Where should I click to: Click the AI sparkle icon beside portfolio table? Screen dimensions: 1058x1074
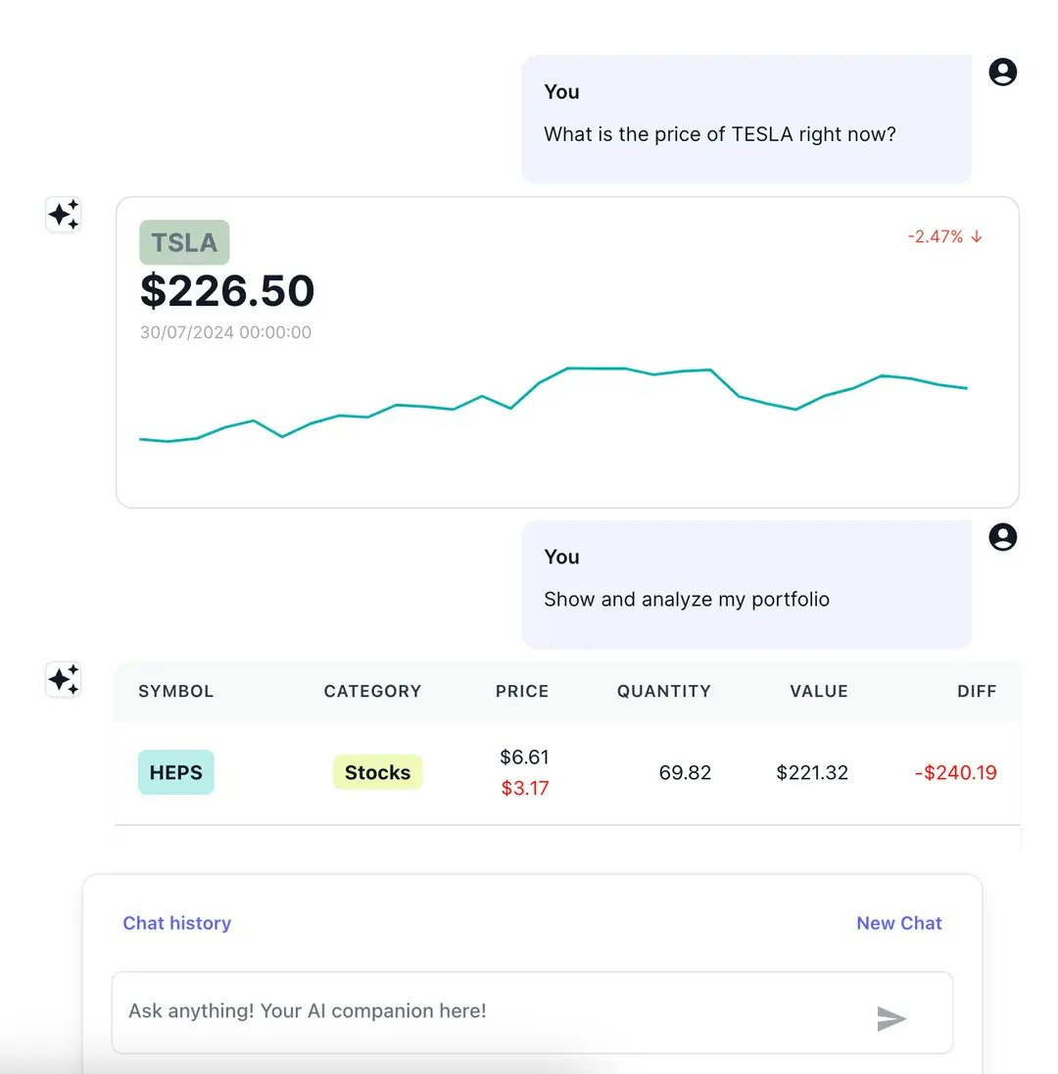64,679
